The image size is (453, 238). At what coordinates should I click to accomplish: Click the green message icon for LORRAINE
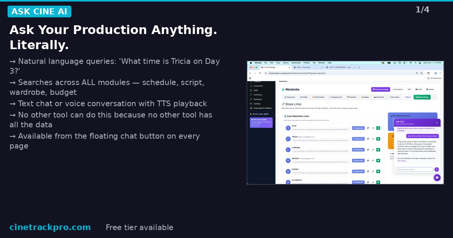[378, 150]
